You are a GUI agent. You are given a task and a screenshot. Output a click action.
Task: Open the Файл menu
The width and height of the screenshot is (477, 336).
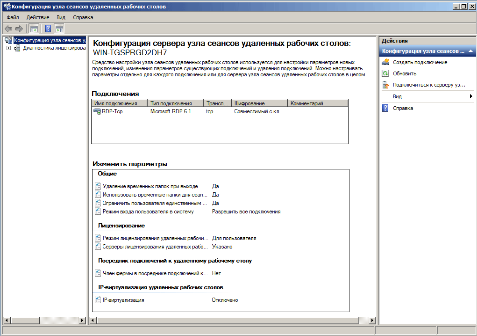pyautogui.click(x=13, y=17)
